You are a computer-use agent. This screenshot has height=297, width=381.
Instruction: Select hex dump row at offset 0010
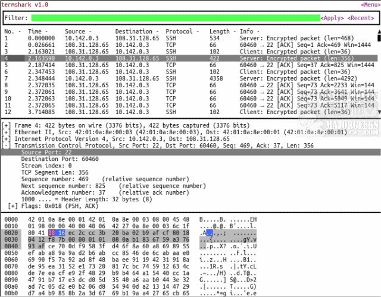tap(130, 226)
